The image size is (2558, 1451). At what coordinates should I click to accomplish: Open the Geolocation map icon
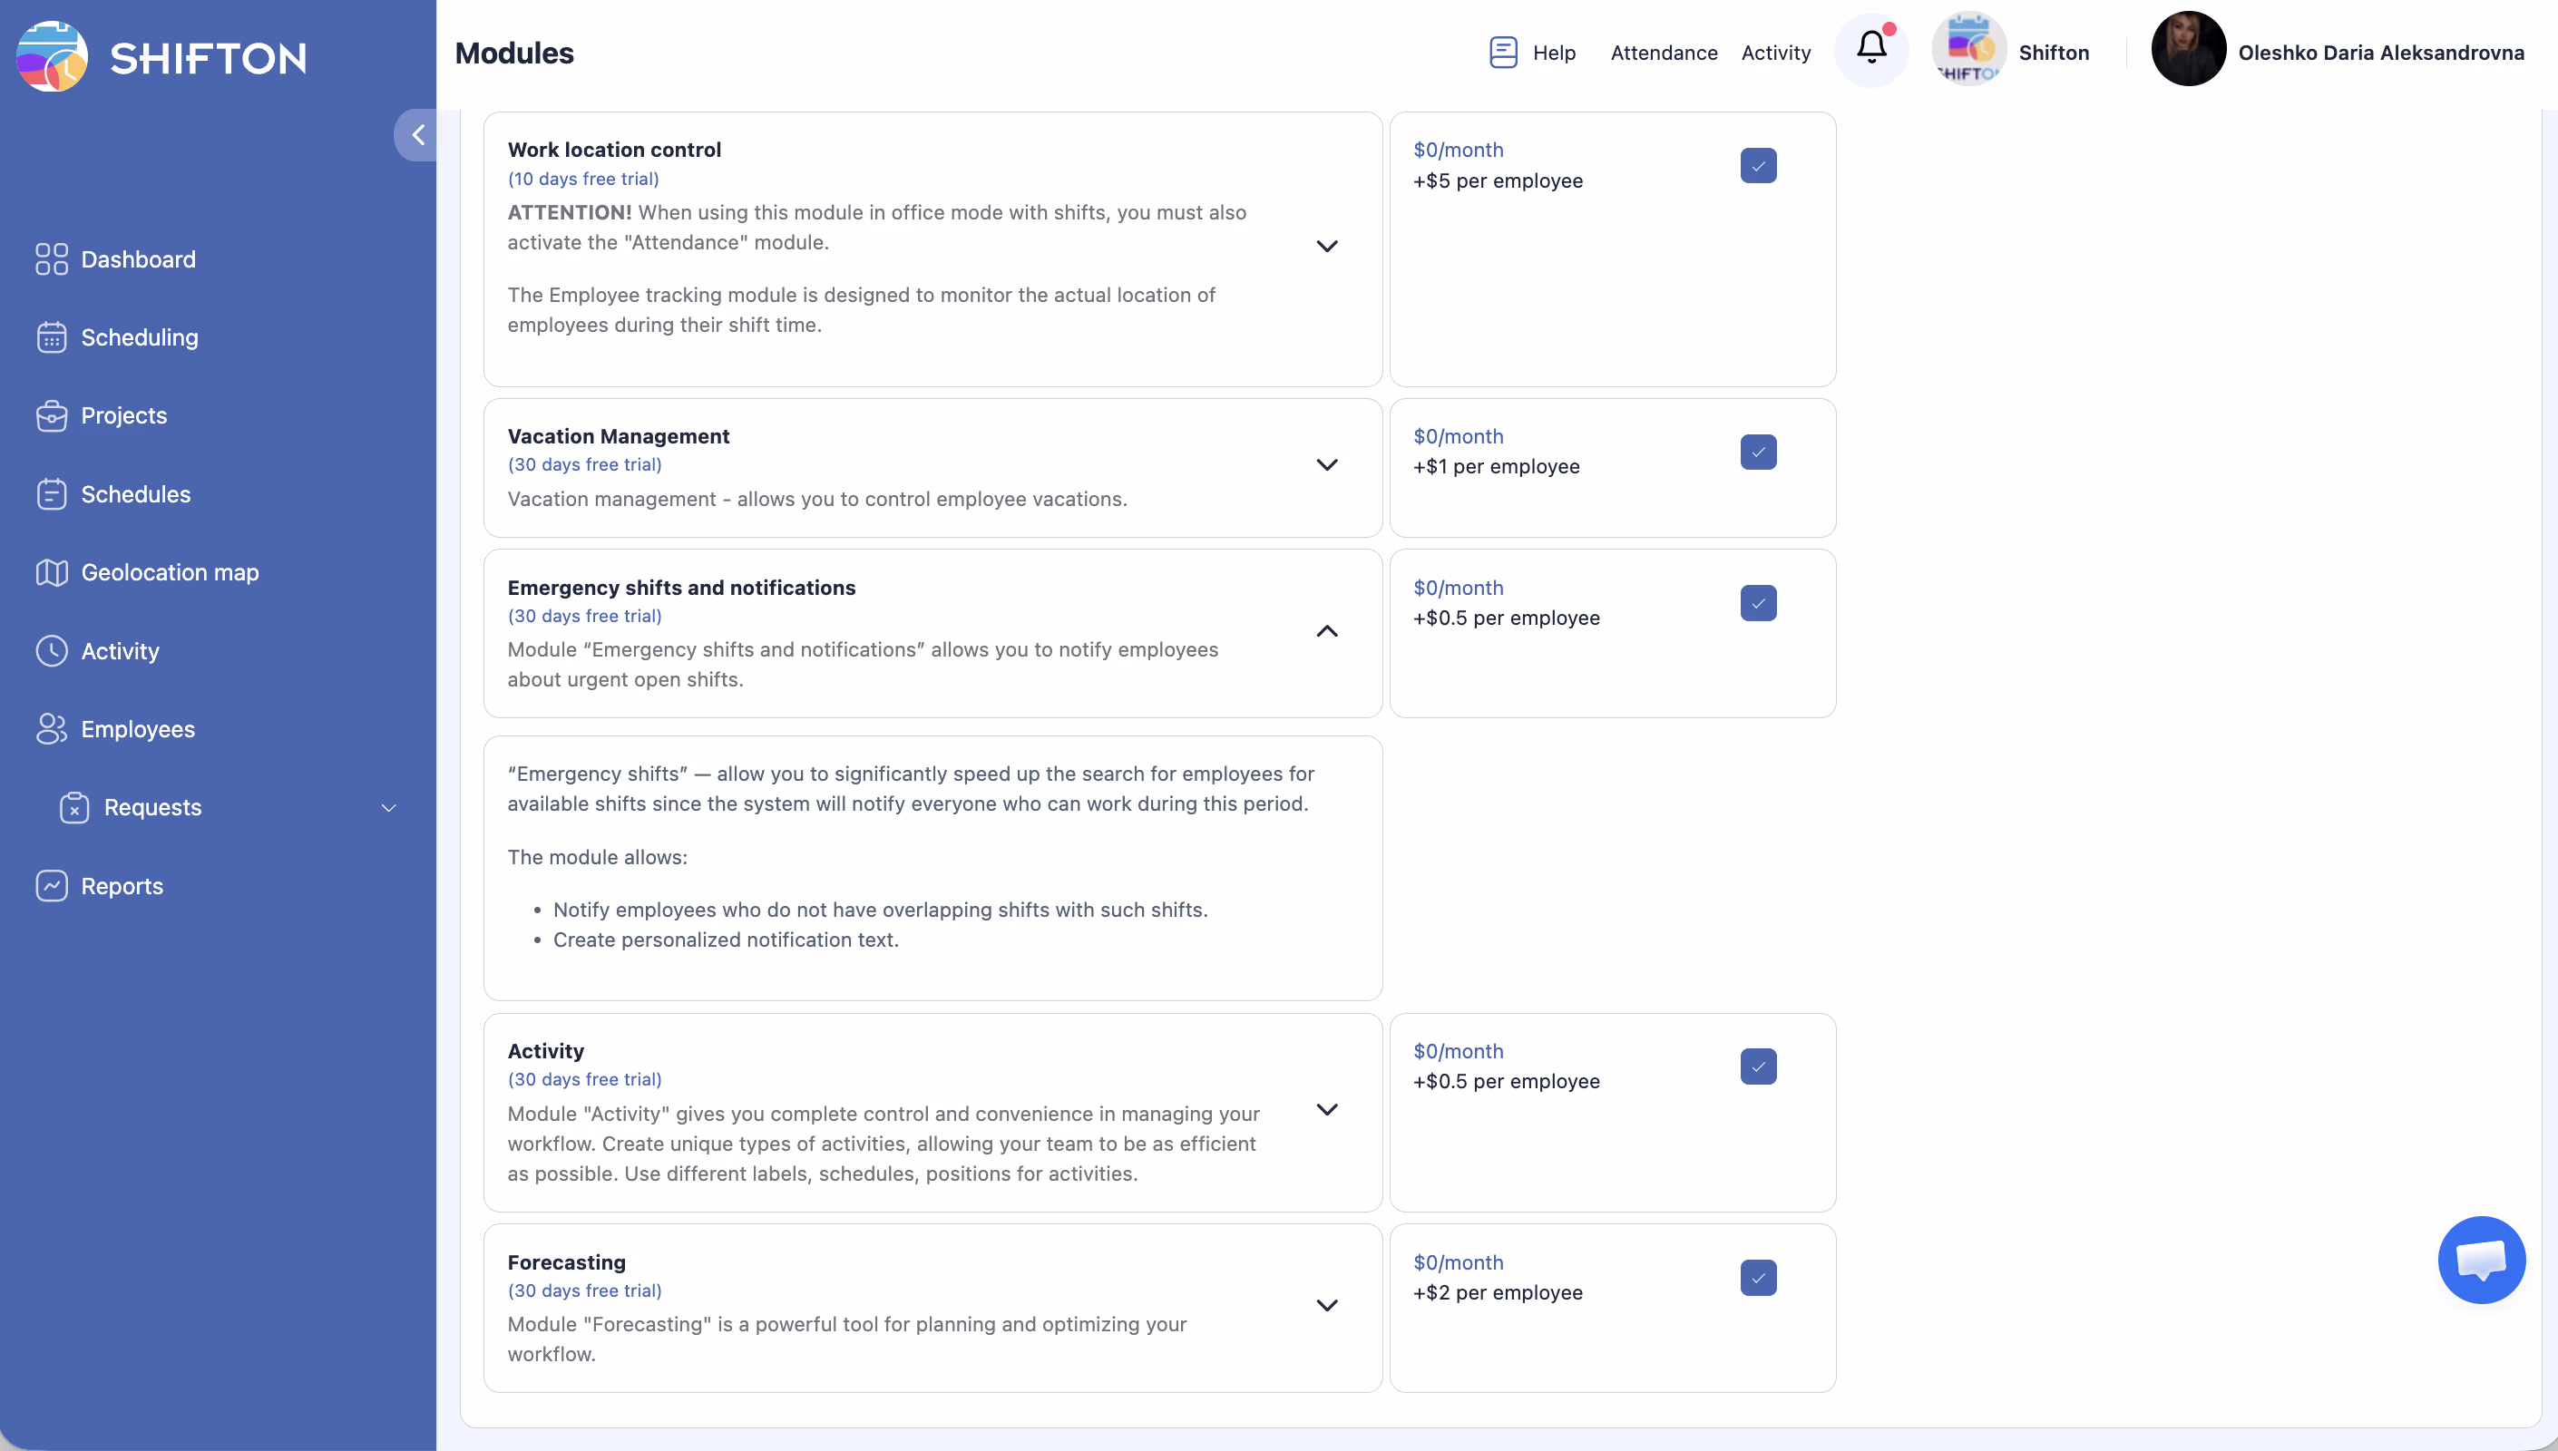coord(52,572)
